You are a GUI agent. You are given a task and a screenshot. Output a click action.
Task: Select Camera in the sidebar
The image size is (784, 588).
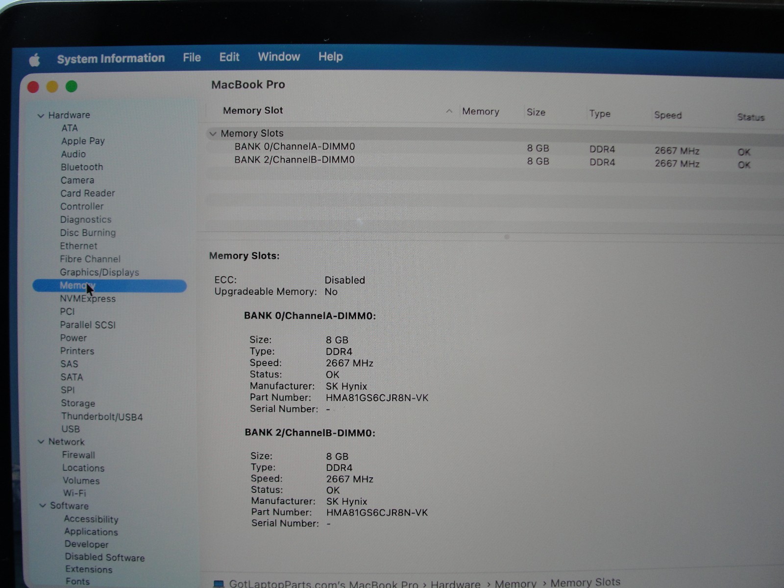click(77, 180)
